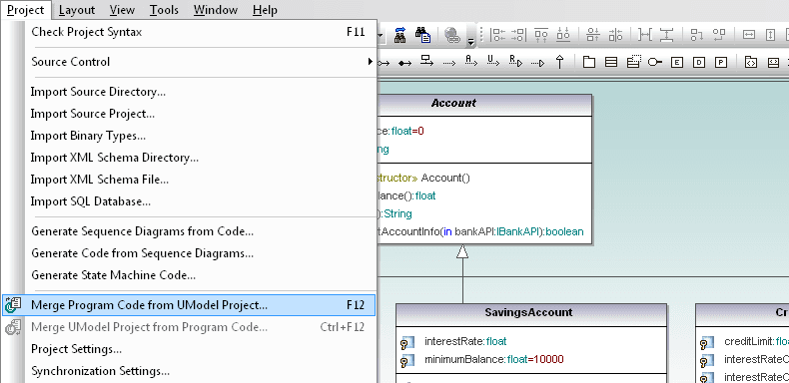789x383 pixels.
Task: Click the Align Left toolbar icon
Action: pos(498,35)
